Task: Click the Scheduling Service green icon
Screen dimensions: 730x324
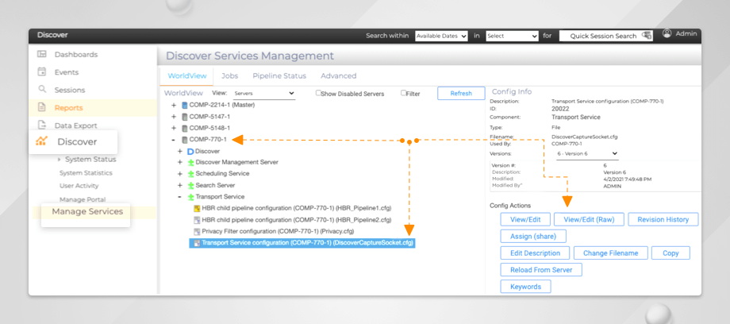Action: (190, 173)
